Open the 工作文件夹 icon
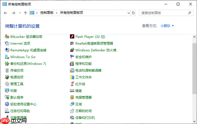This screenshot has height=124, width=197. coord(72,77)
